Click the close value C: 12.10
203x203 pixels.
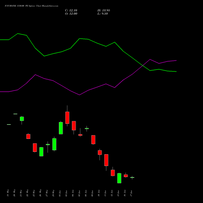(x=71, y=11)
